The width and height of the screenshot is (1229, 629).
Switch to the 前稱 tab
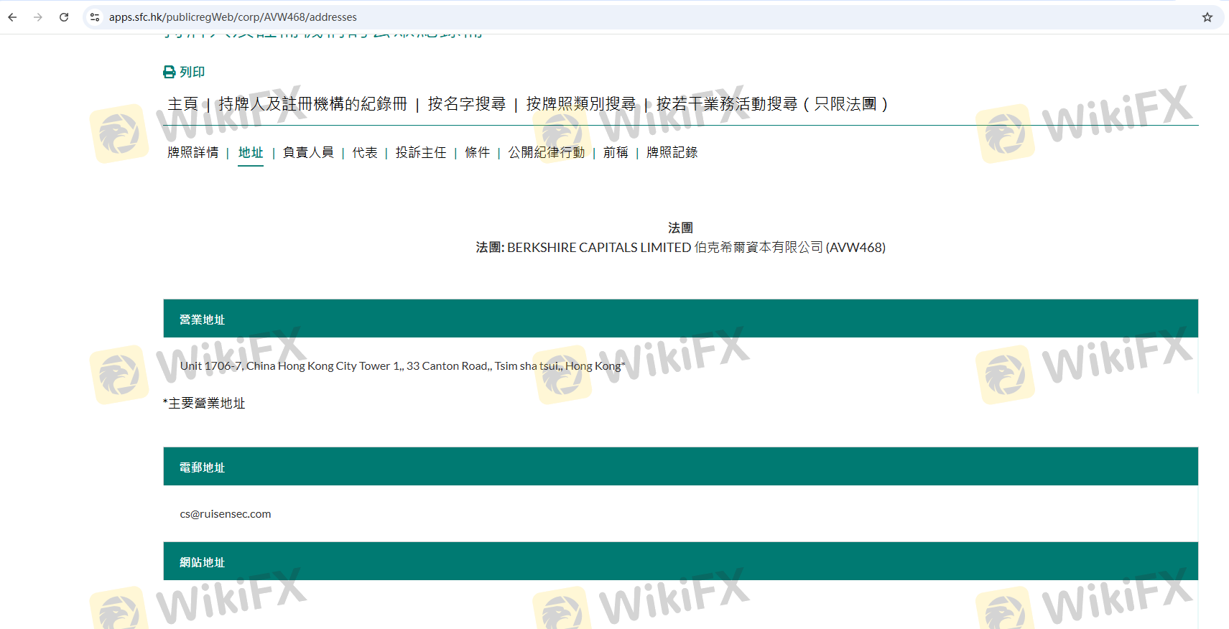616,152
